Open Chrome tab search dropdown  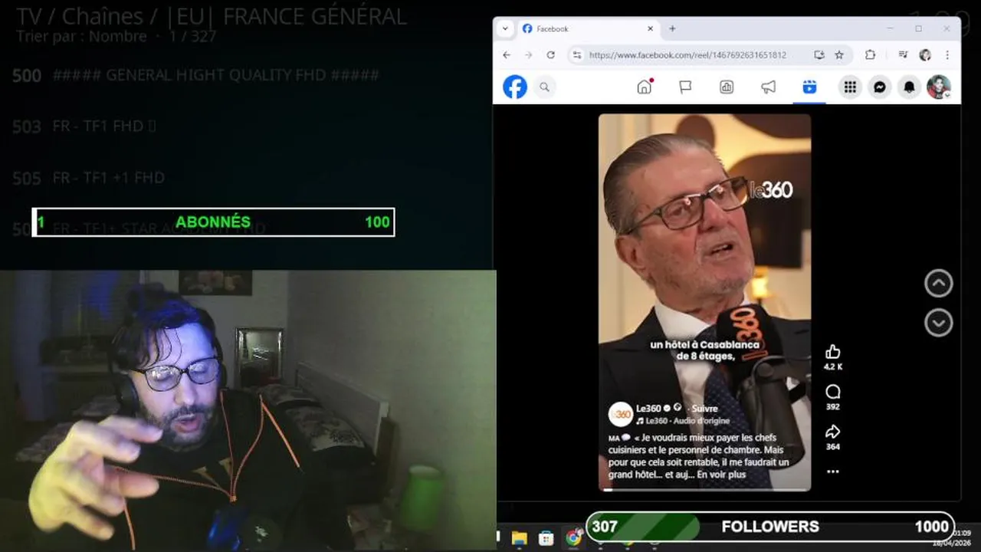[x=504, y=28]
